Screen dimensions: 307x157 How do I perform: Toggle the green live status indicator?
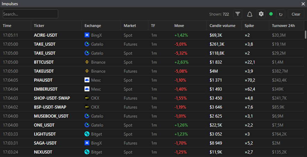[271, 14]
